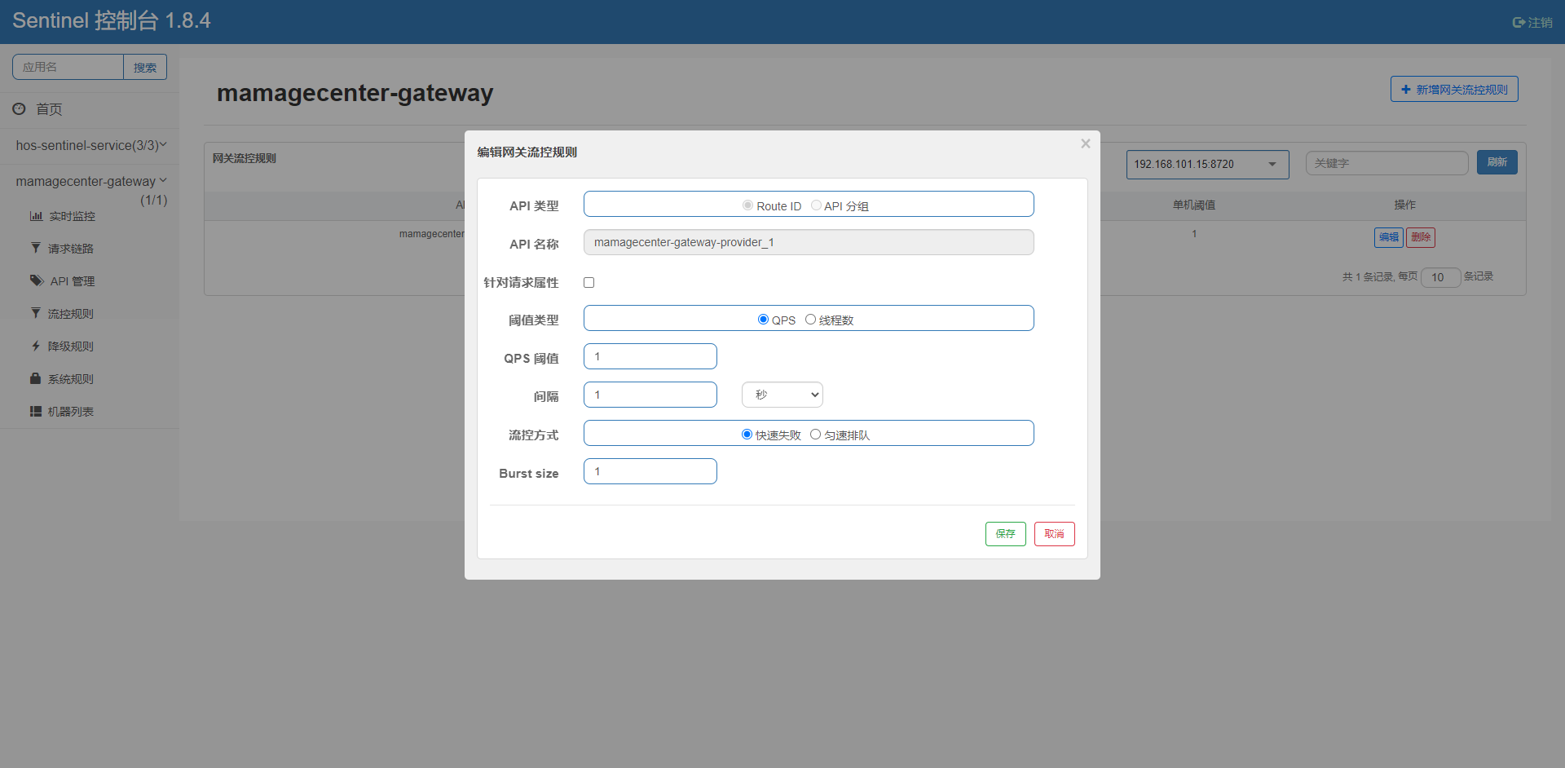View the 机器列表 machine list
Image resolution: width=1565 pixels, height=768 pixels.
(71, 411)
